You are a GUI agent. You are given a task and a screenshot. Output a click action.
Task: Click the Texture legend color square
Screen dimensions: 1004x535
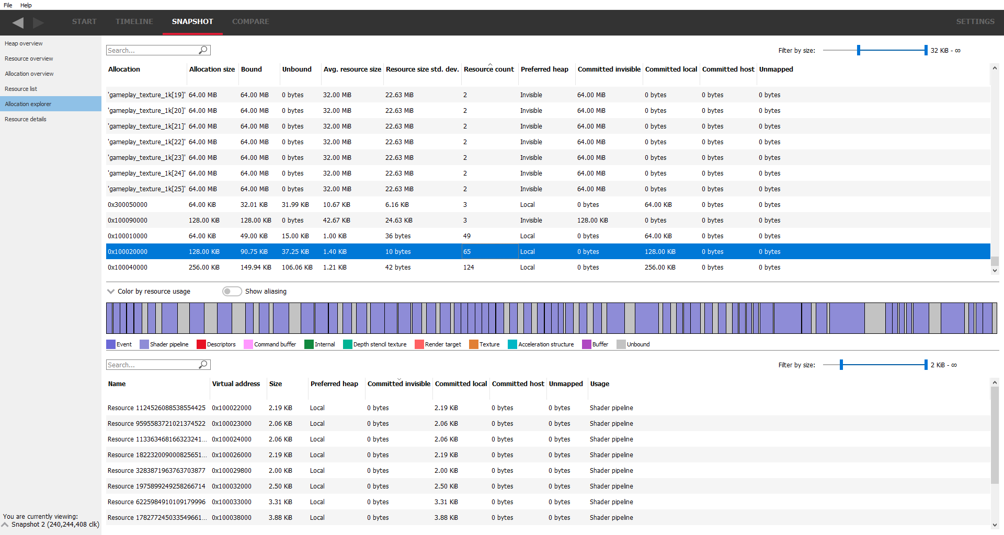pos(474,344)
